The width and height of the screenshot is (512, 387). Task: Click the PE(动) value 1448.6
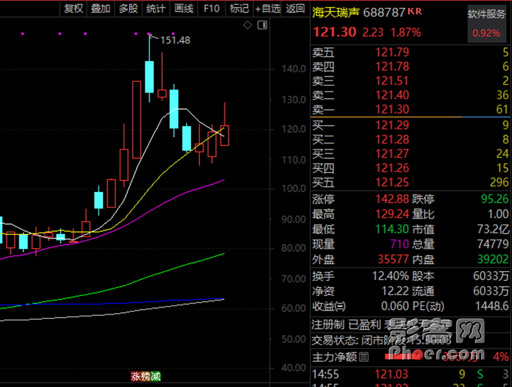[x=492, y=306]
